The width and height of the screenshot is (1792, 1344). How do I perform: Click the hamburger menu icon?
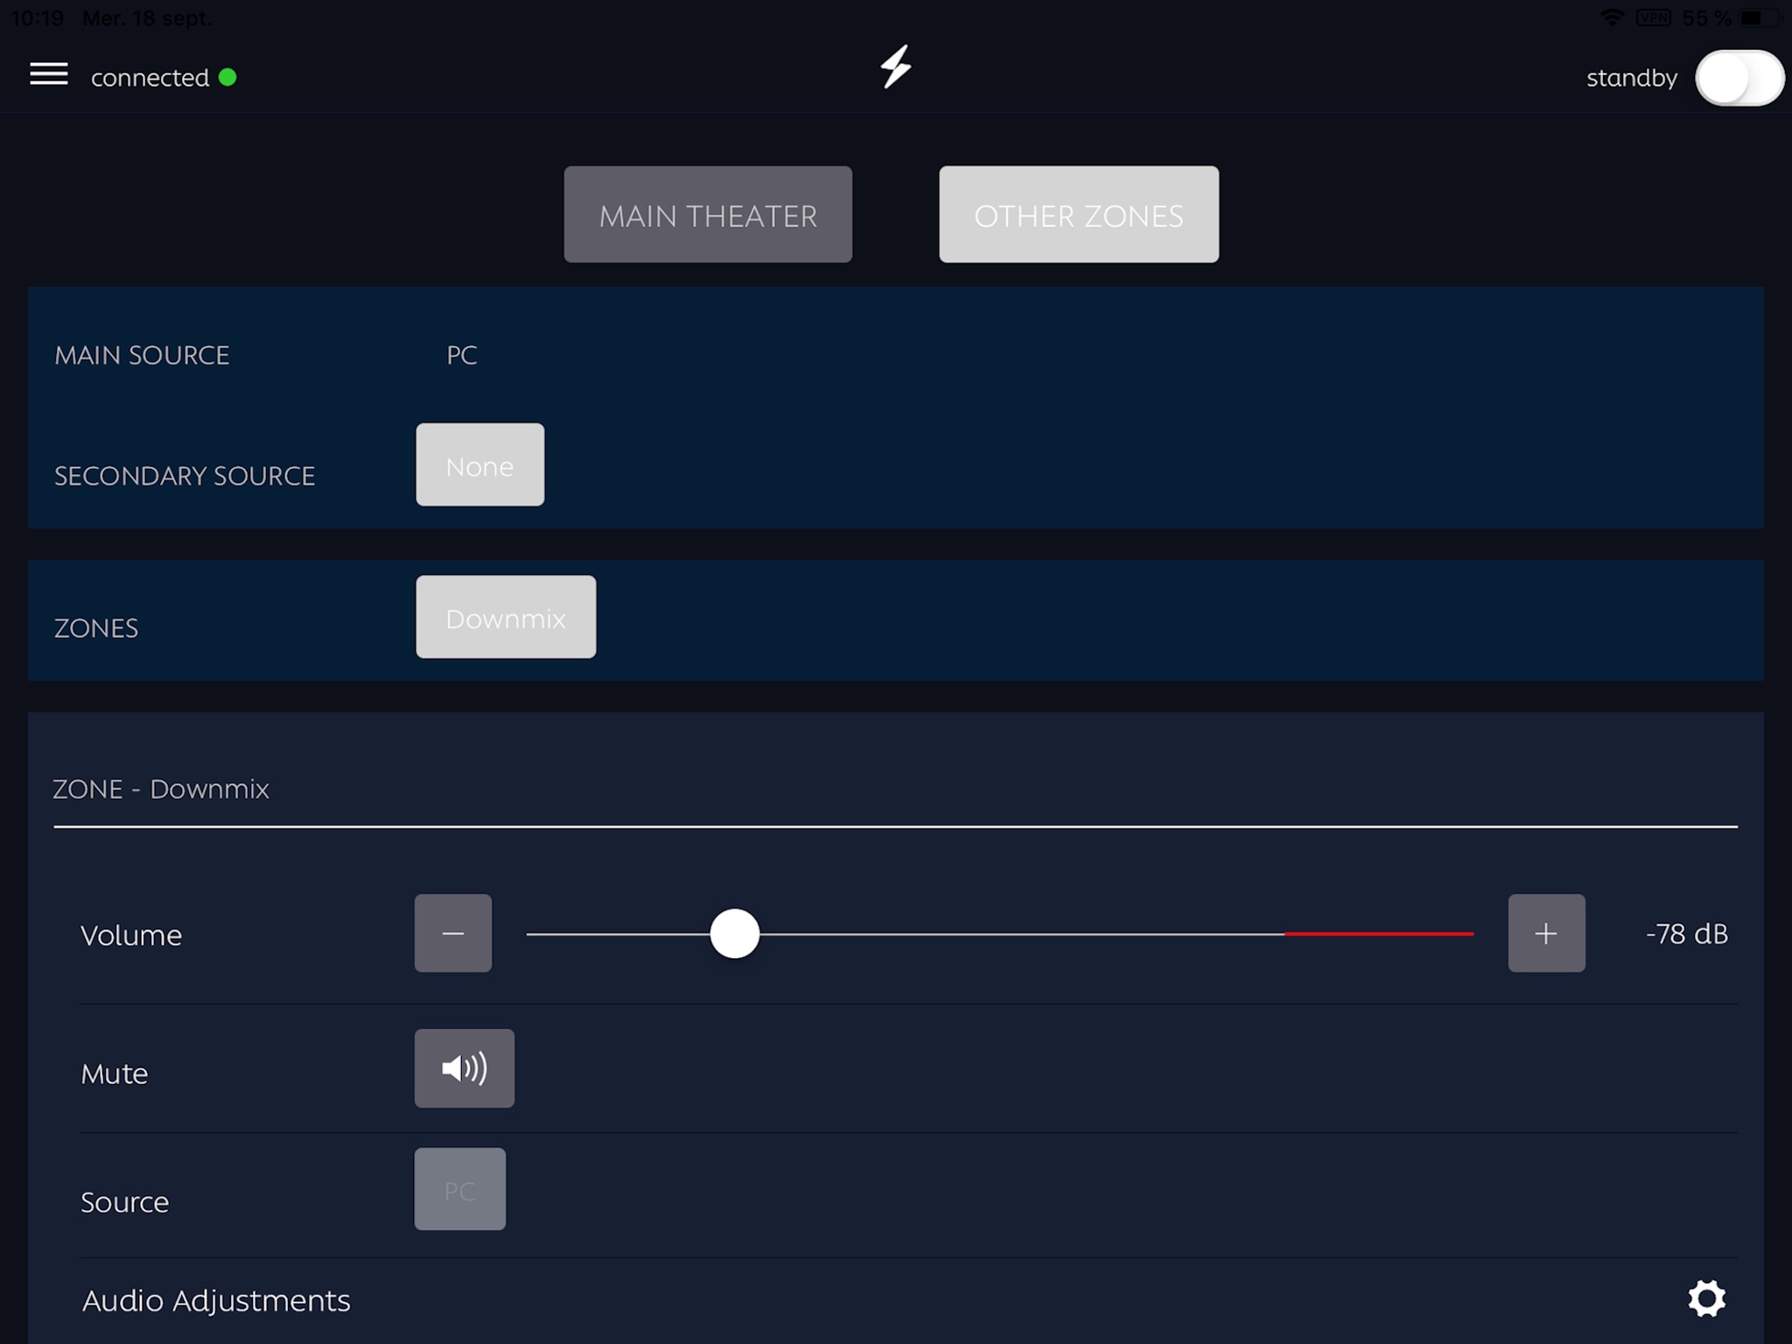[51, 76]
